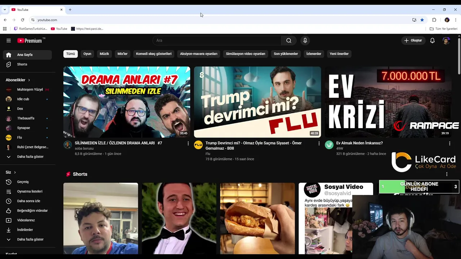Click in the Ara search field

(x=217, y=41)
